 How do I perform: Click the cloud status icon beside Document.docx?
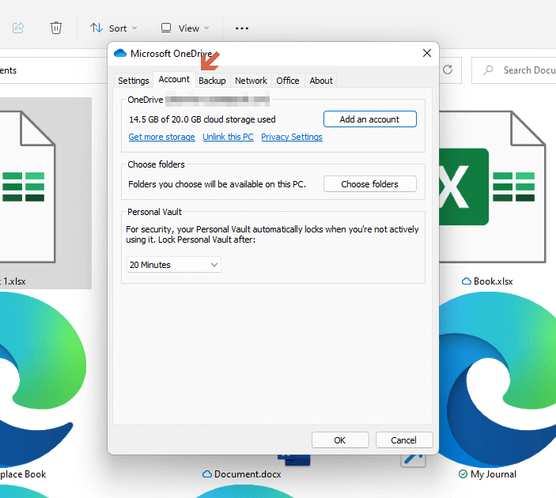pos(207,474)
